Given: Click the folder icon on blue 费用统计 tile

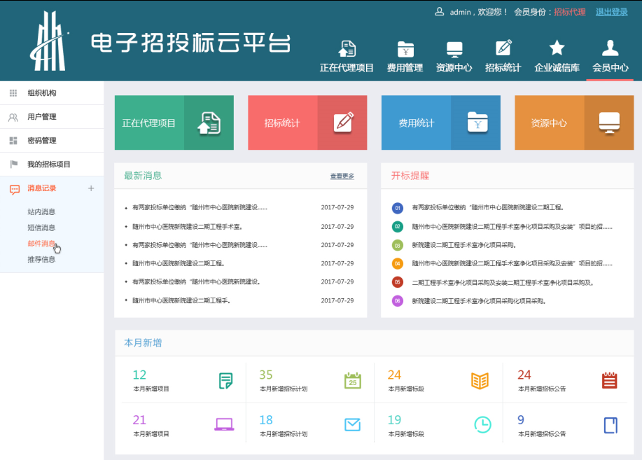Looking at the screenshot, I should pyautogui.click(x=477, y=123).
